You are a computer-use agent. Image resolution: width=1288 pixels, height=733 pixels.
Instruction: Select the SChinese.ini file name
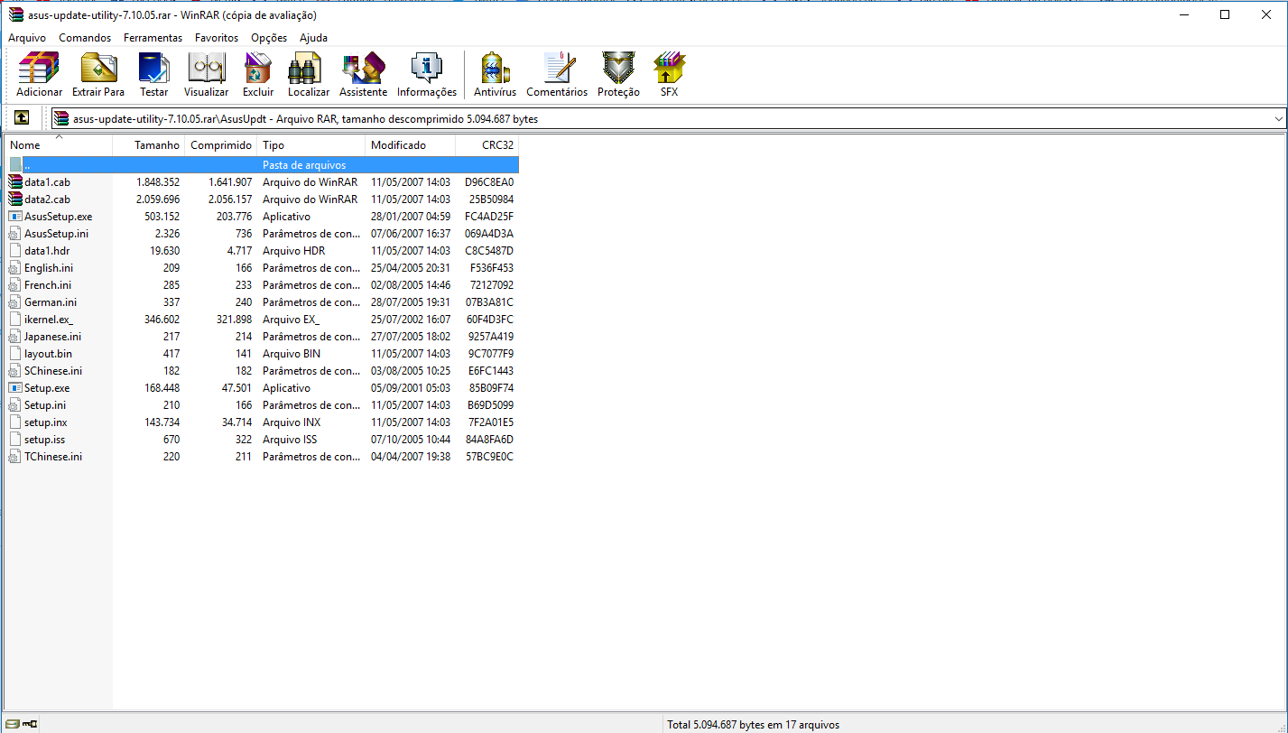click(x=53, y=371)
